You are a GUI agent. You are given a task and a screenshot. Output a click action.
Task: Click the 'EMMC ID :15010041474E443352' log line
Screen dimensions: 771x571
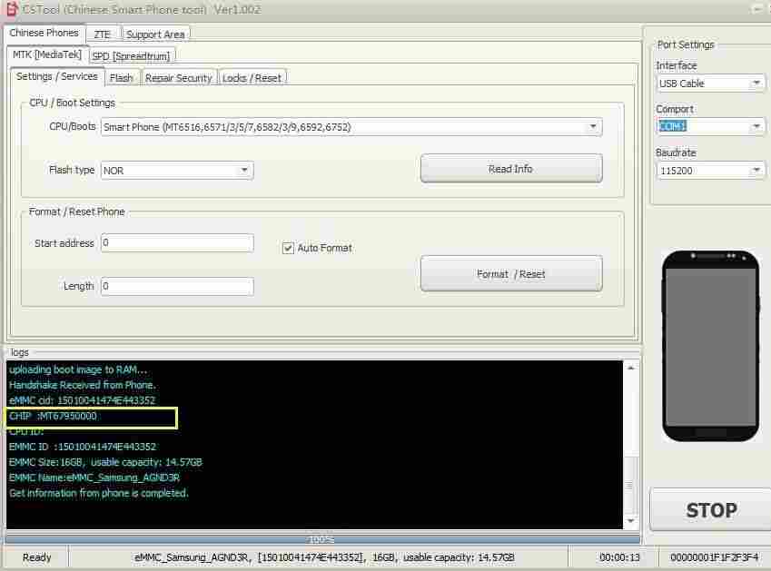(x=83, y=447)
